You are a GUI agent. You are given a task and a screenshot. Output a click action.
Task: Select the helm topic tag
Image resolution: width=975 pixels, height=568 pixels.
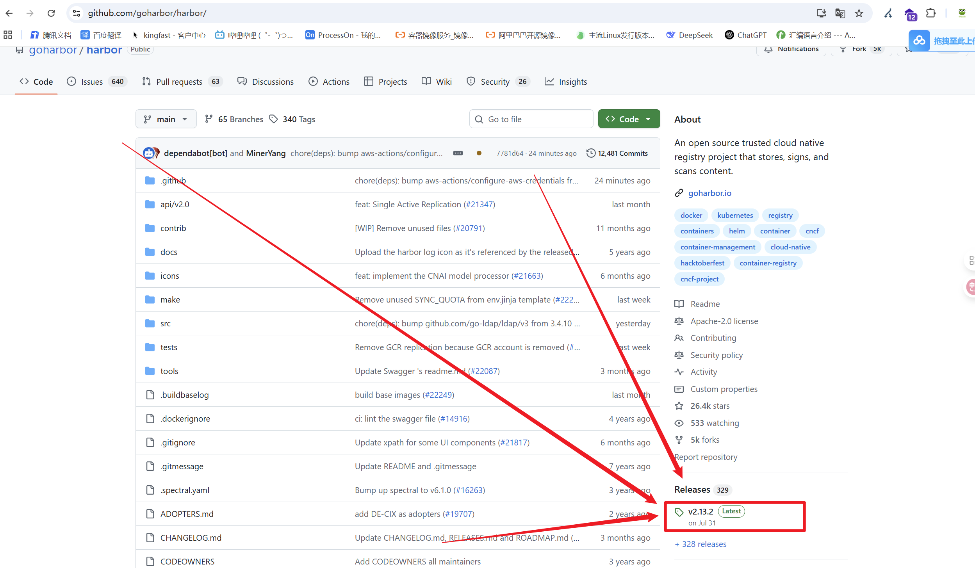click(x=736, y=231)
